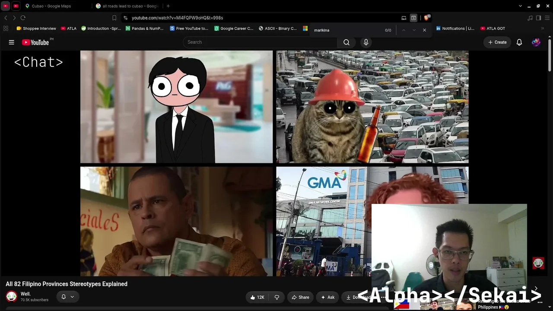Open the Pandas & NumP... bookmark
Screen dimensions: 553x311
coord(145,29)
